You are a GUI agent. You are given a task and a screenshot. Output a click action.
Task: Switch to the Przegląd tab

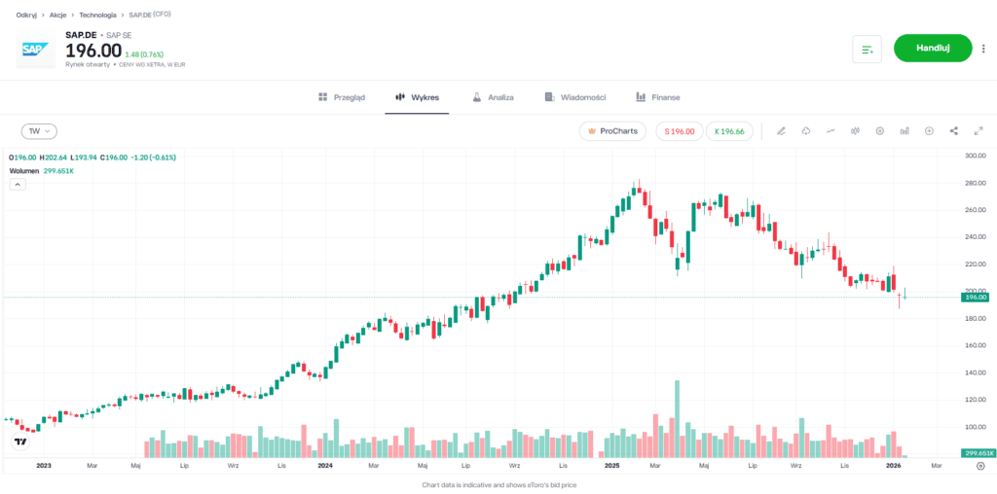[x=342, y=97]
